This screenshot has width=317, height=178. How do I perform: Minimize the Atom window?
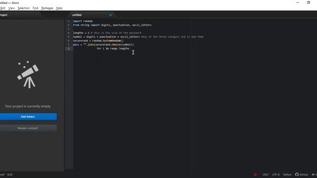point(298,2)
